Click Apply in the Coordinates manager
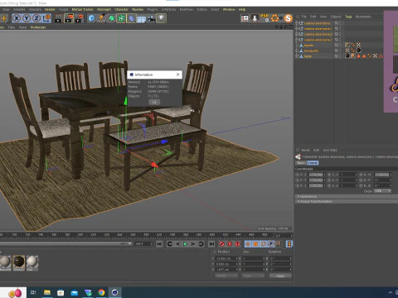 280,276
